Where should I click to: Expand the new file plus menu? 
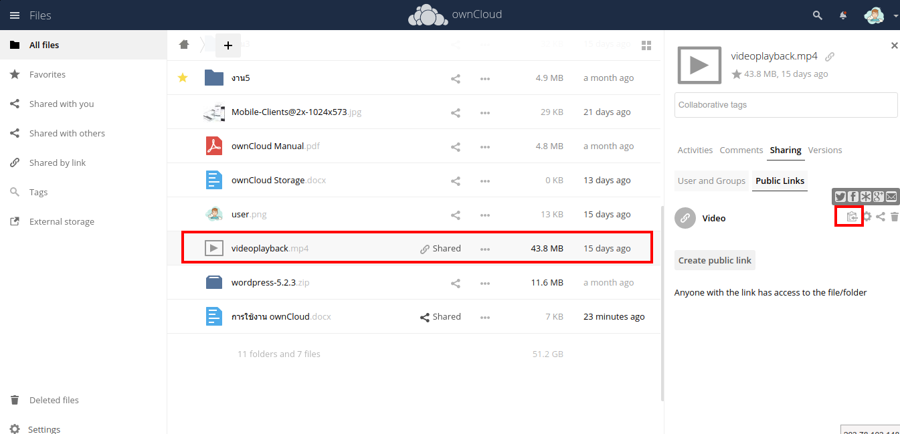[228, 45]
